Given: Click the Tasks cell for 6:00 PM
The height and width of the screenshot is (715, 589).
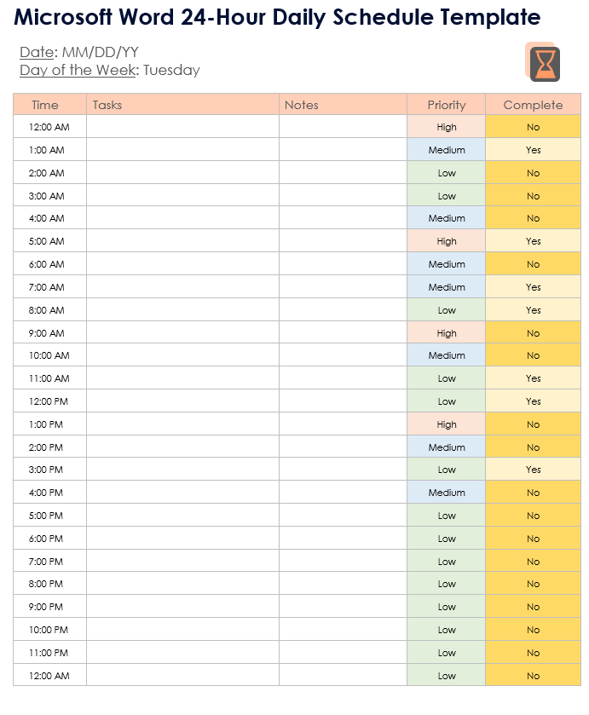Looking at the screenshot, I should click(x=182, y=539).
